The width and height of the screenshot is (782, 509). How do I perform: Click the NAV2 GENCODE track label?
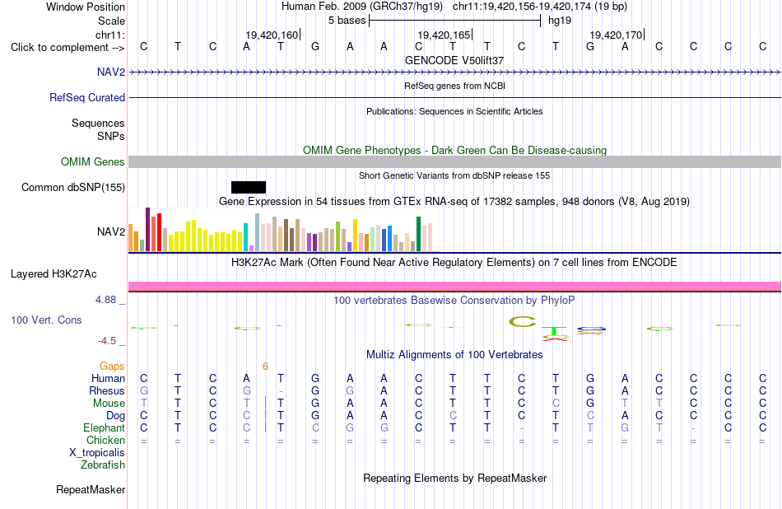click(111, 72)
